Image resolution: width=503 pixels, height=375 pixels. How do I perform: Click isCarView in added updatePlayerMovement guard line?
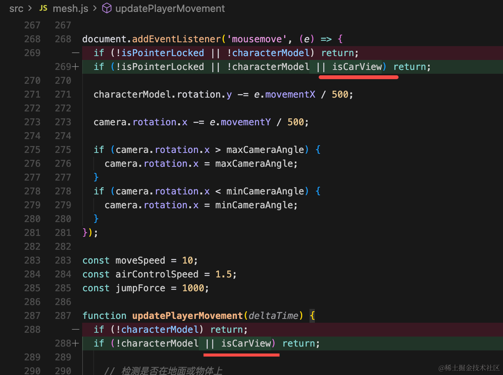click(x=246, y=343)
